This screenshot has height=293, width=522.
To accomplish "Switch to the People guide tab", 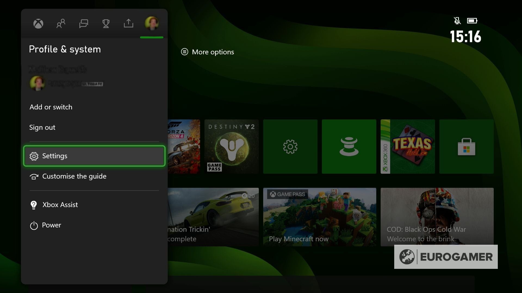I will pos(61,24).
